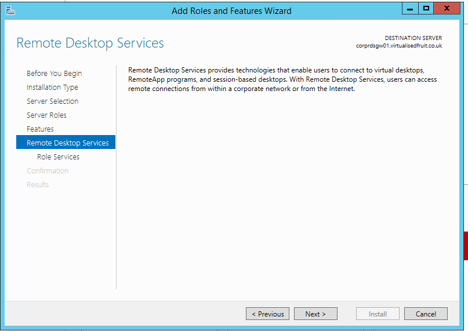Click the greyed-out Results step
The height and width of the screenshot is (331, 468).
(x=38, y=185)
